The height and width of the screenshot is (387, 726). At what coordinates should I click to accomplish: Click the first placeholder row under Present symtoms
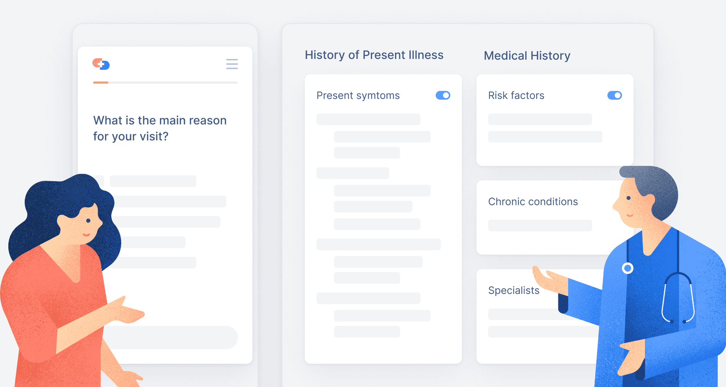point(368,119)
